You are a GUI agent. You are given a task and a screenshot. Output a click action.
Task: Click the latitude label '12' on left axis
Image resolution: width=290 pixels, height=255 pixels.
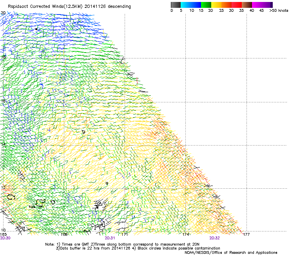(3, 187)
